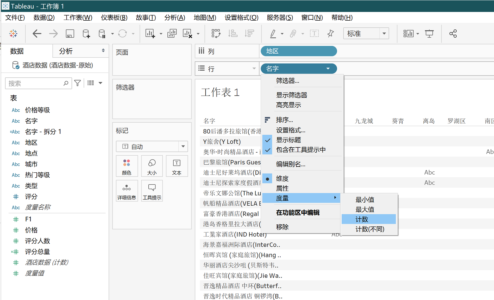The width and height of the screenshot is (494, 300).
Task: Open the 工作表(W) menu
Action: tap(78, 18)
